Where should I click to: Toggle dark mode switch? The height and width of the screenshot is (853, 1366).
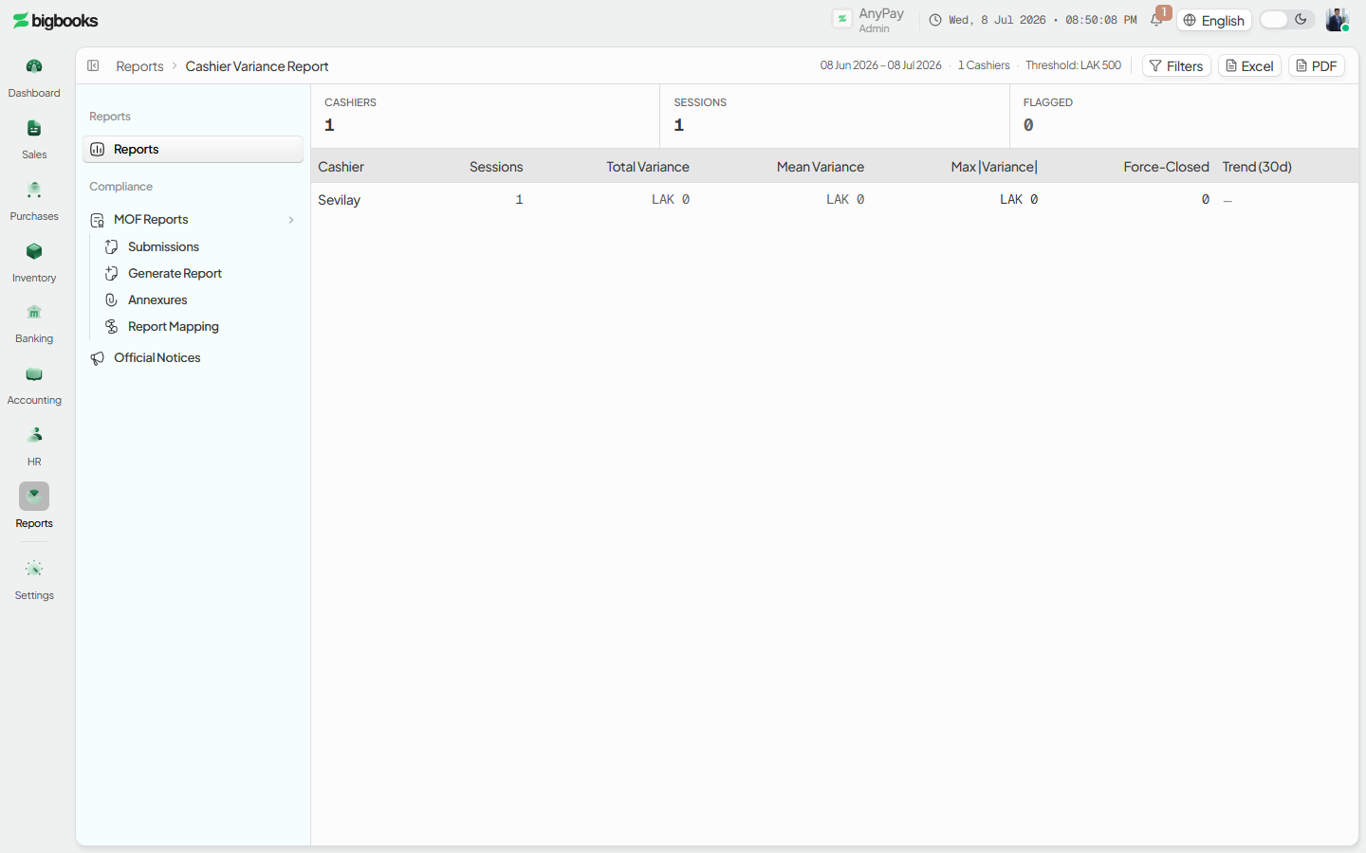(1286, 20)
